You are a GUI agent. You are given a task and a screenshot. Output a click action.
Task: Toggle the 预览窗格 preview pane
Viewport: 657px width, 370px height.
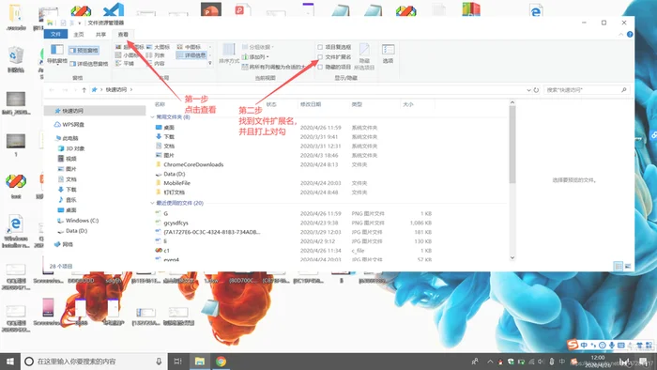(x=84, y=51)
